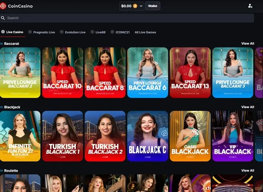Click the CoinCasino logo icon
Screen dimensions: 263x192
3,6
